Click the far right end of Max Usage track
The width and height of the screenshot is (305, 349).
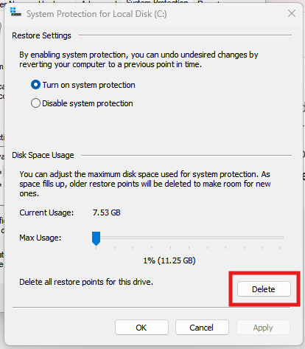282,238
